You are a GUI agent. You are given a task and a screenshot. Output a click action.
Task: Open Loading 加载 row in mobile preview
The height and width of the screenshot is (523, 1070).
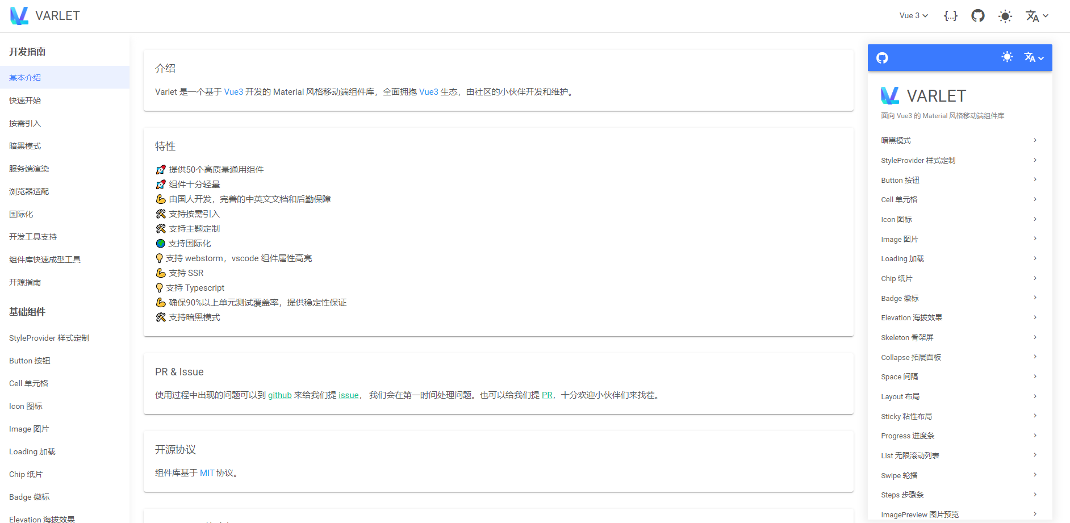(960, 258)
